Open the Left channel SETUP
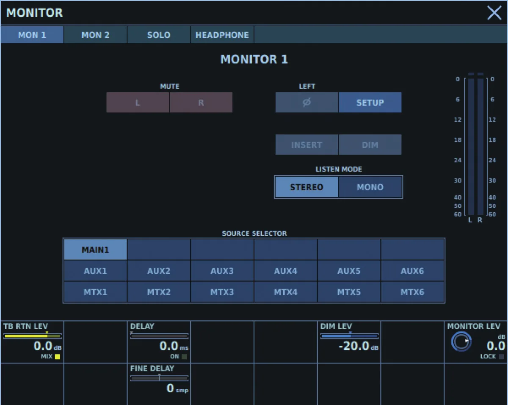Screen dimensions: 508x405 pyautogui.click(x=370, y=103)
